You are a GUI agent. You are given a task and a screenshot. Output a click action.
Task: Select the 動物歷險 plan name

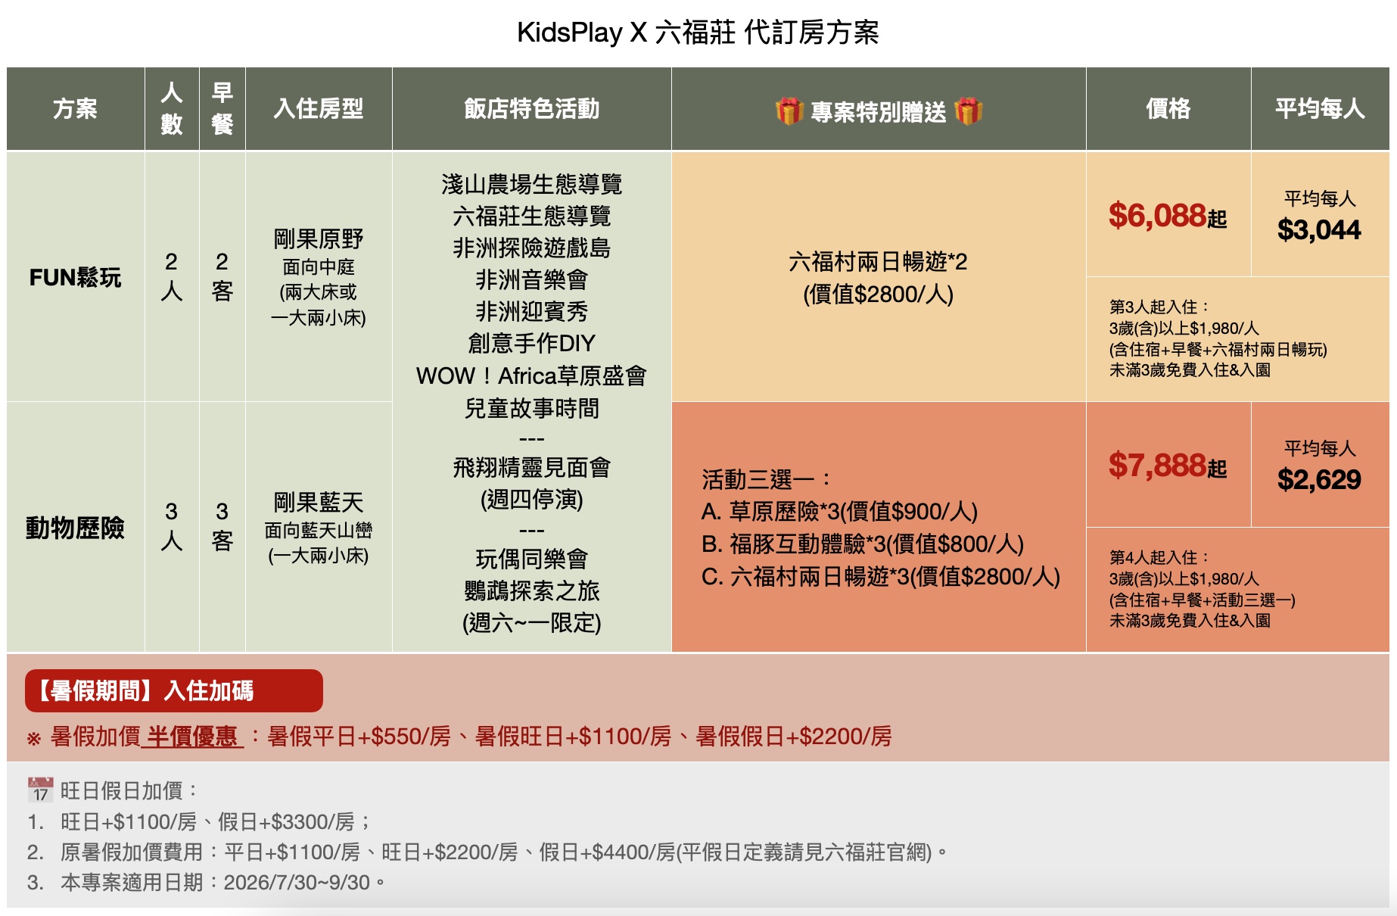75,528
